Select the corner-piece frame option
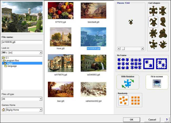The height and width of the screenshot is (123, 171). 149,64
